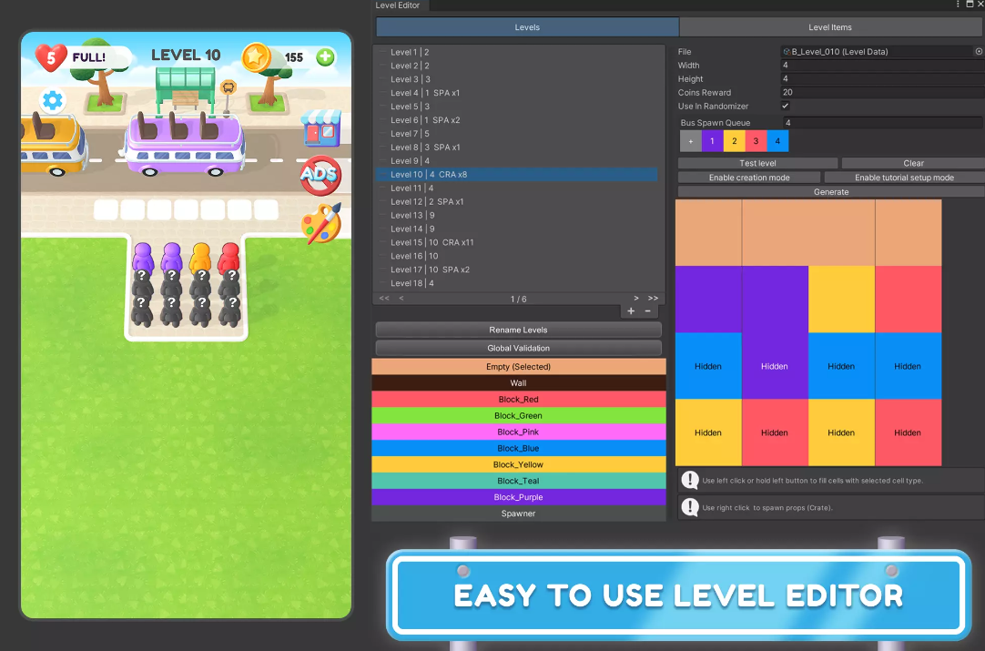985x651 pixels.
Task: Click the minus icon below levels list
Action: (x=648, y=311)
